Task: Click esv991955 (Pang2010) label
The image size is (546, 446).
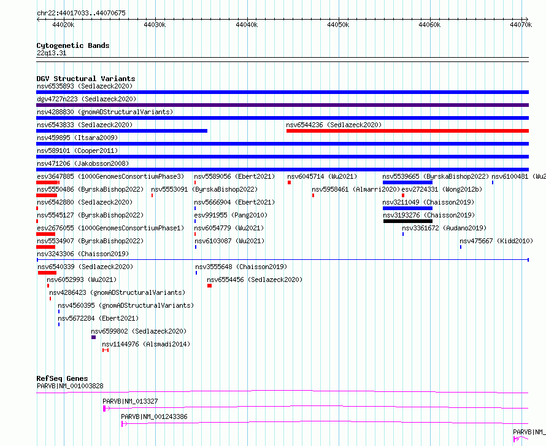Action: click(x=231, y=215)
